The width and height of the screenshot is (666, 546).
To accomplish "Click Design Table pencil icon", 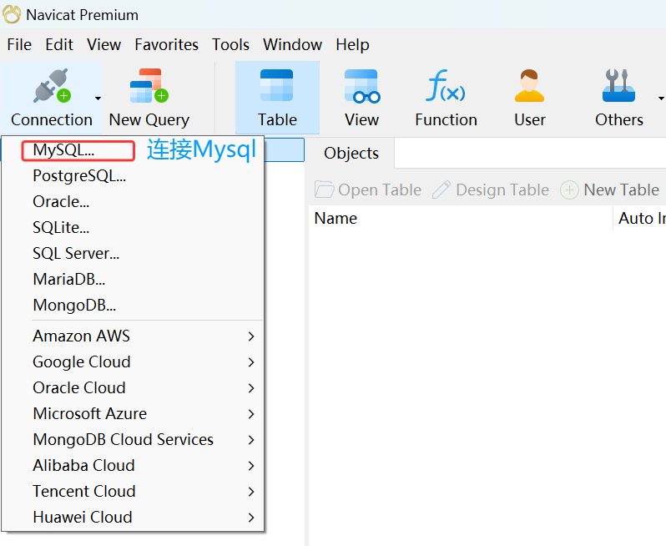I will (441, 190).
